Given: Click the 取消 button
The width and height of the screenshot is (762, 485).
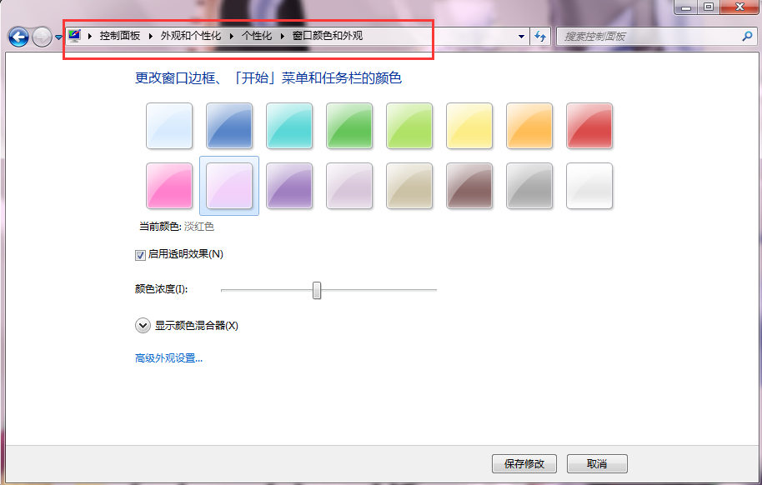Looking at the screenshot, I should click(x=597, y=463).
